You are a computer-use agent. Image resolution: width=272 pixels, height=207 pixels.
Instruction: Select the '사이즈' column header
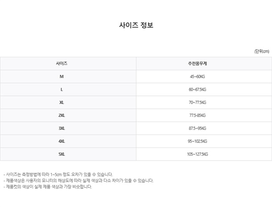tap(62, 63)
